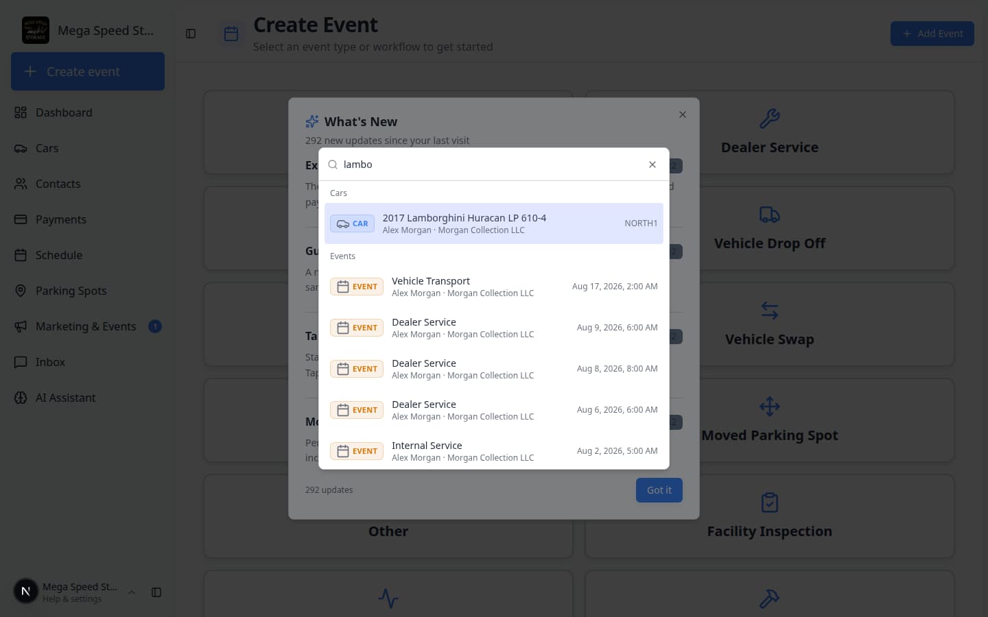The height and width of the screenshot is (617, 988).
Task: Go to Contacts in sidebar
Action: click(x=88, y=184)
